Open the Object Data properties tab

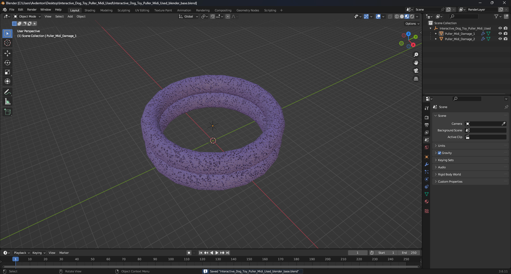coord(427,194)
